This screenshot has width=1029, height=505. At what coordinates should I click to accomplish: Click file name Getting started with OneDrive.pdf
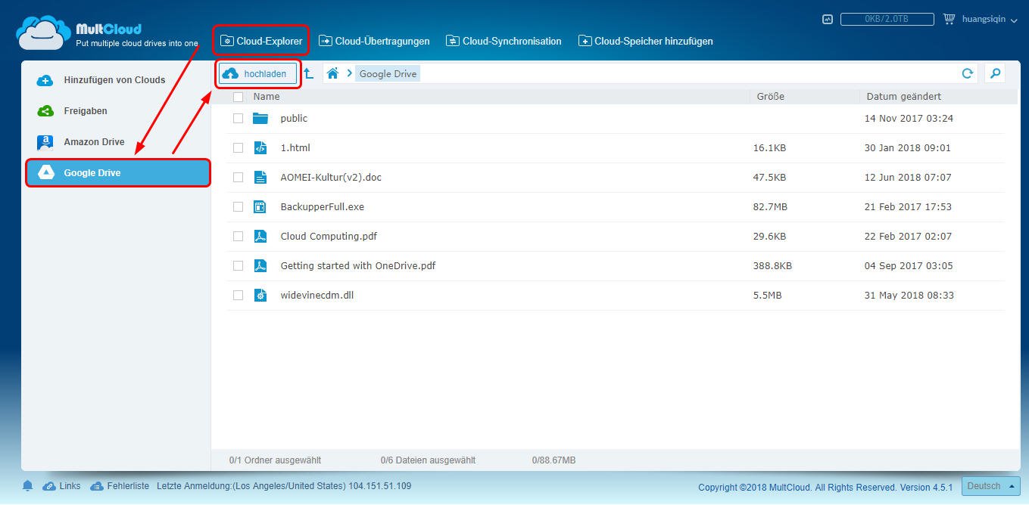[358, 265]
